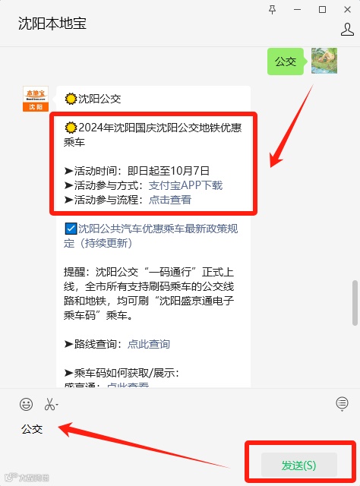Open 沈阳公共汽车优惠乘车最新政策规定 link
Viewport: 360px width, 486px height.
150,236
